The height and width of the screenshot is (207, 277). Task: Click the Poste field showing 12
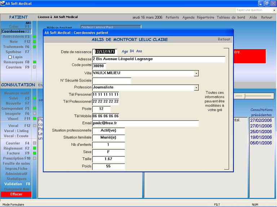(x=101, y=109)
